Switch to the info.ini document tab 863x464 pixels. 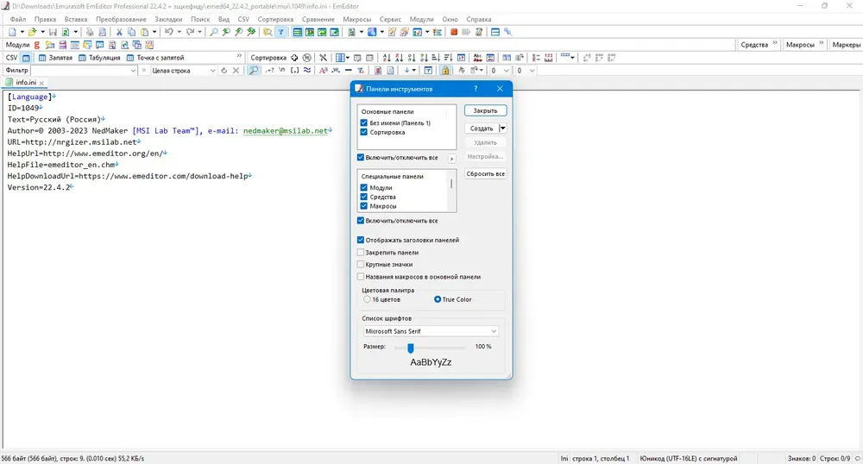click(25, 83)
